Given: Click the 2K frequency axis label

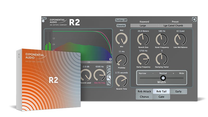Looking at the screenshot, I should click(89, 62).
